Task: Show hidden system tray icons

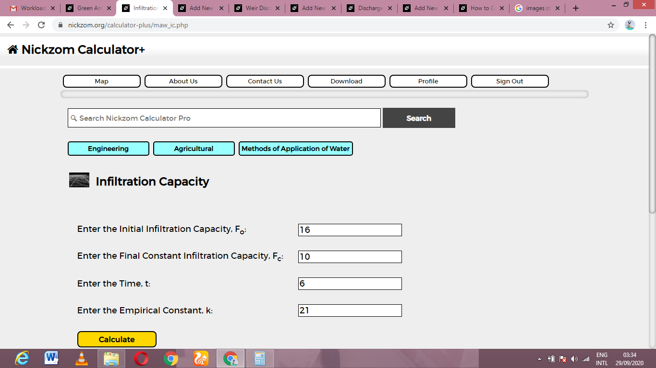Action: pyautogui.click(x=539, y=359)
